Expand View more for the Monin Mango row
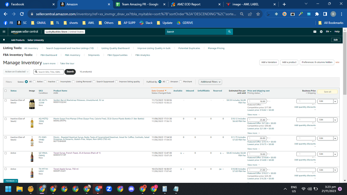Image resolution: width=347 pixels, height=195 pixels. [254, 133]
